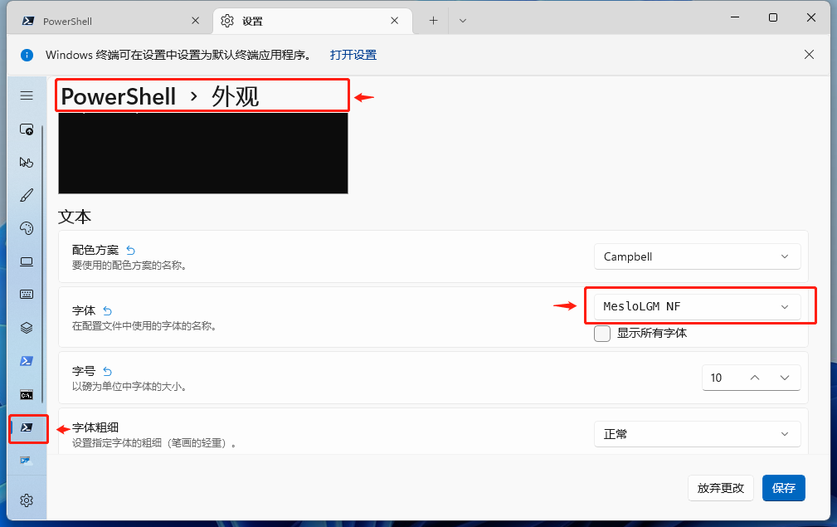Select the Azure Cloud Shell profile icon
837x527 pixels.
(27, 461)
